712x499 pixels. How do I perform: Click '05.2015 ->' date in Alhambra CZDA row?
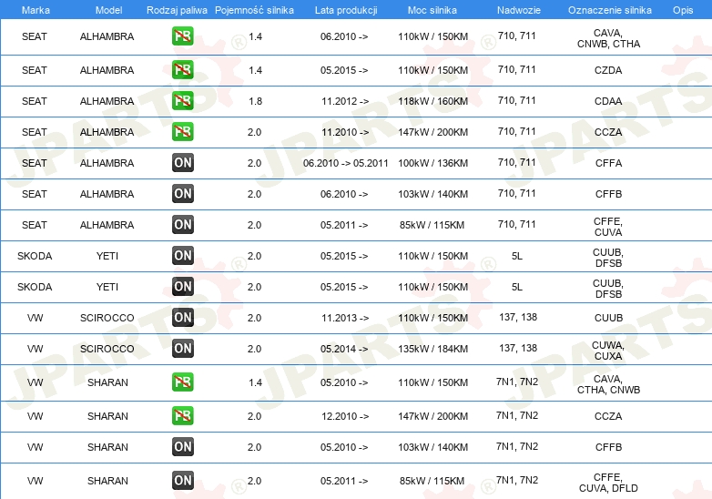[344, 70]
